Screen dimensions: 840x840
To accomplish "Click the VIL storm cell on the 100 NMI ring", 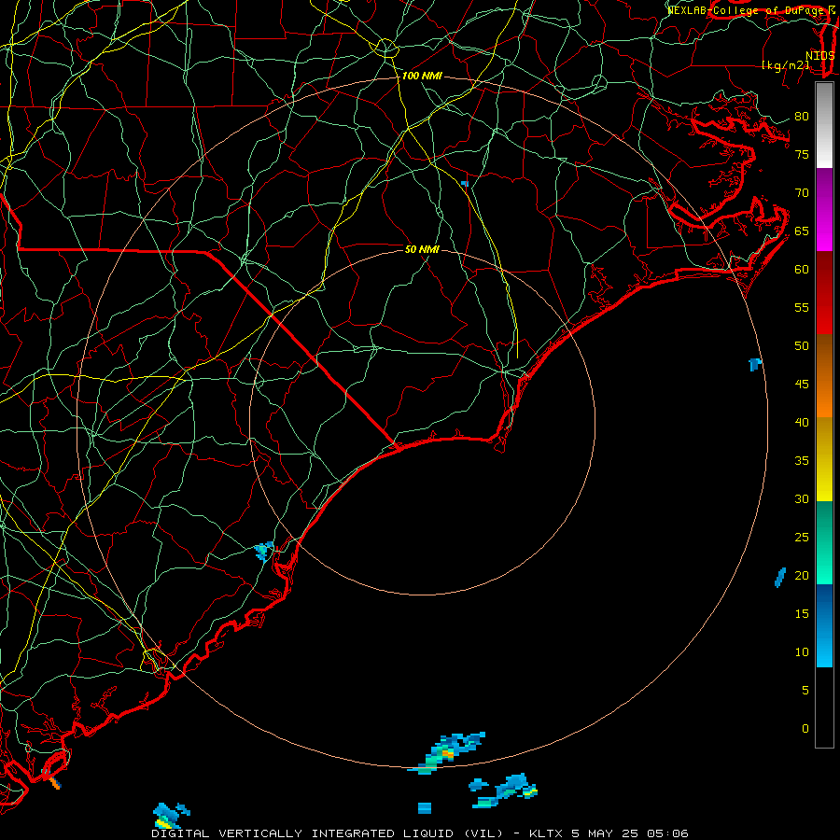I will [x=446, y=752].
